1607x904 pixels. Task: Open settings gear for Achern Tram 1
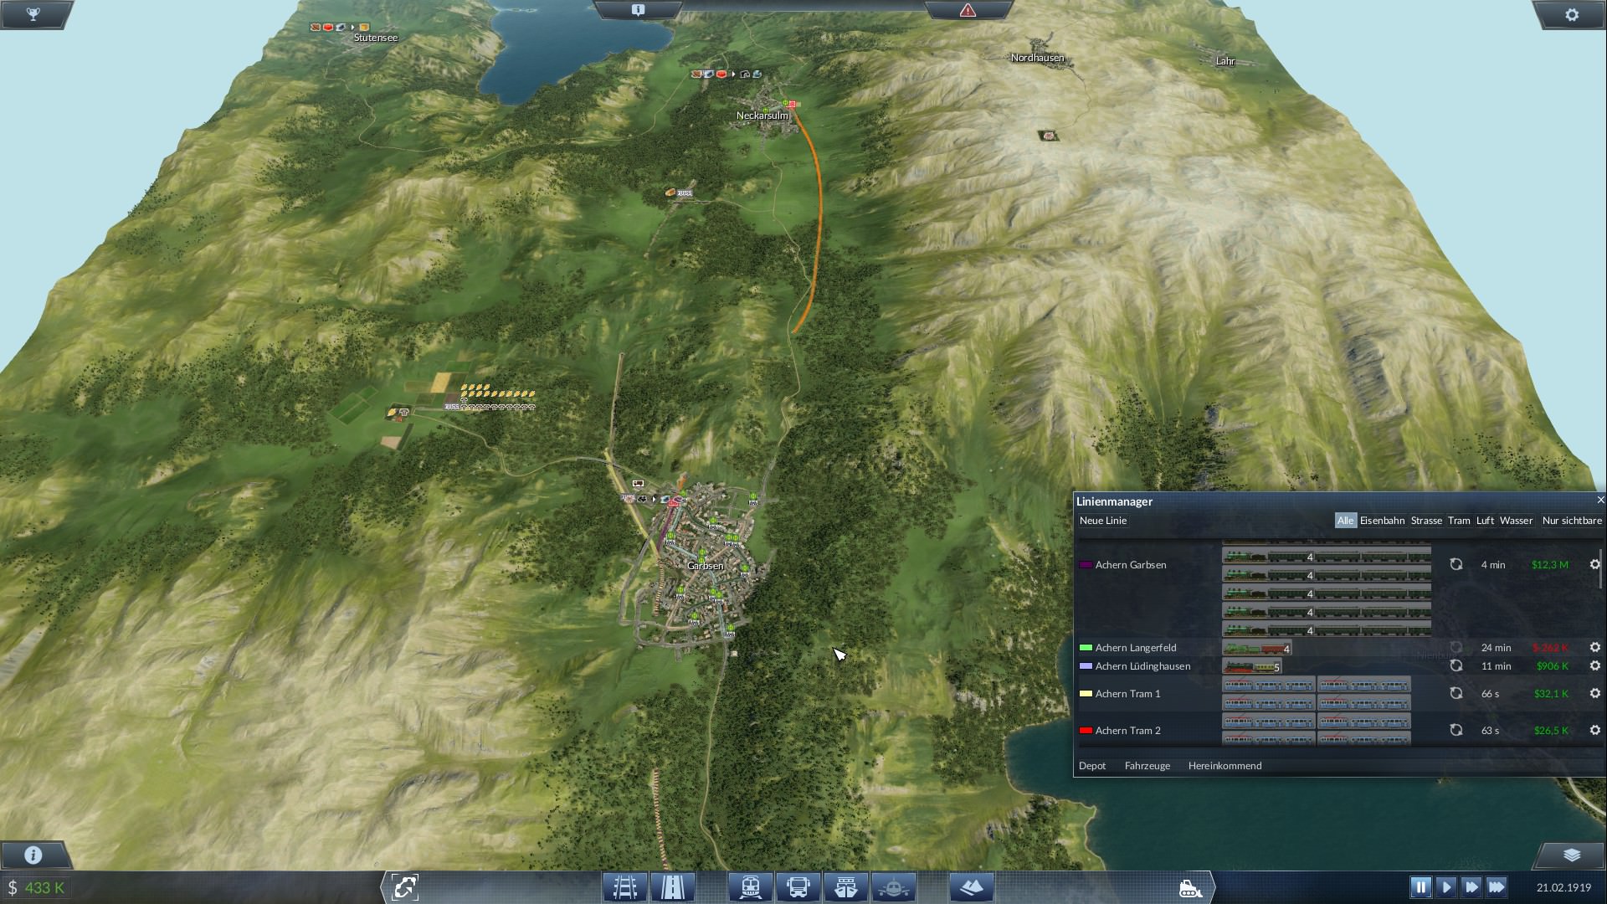tap(1594, 693)
